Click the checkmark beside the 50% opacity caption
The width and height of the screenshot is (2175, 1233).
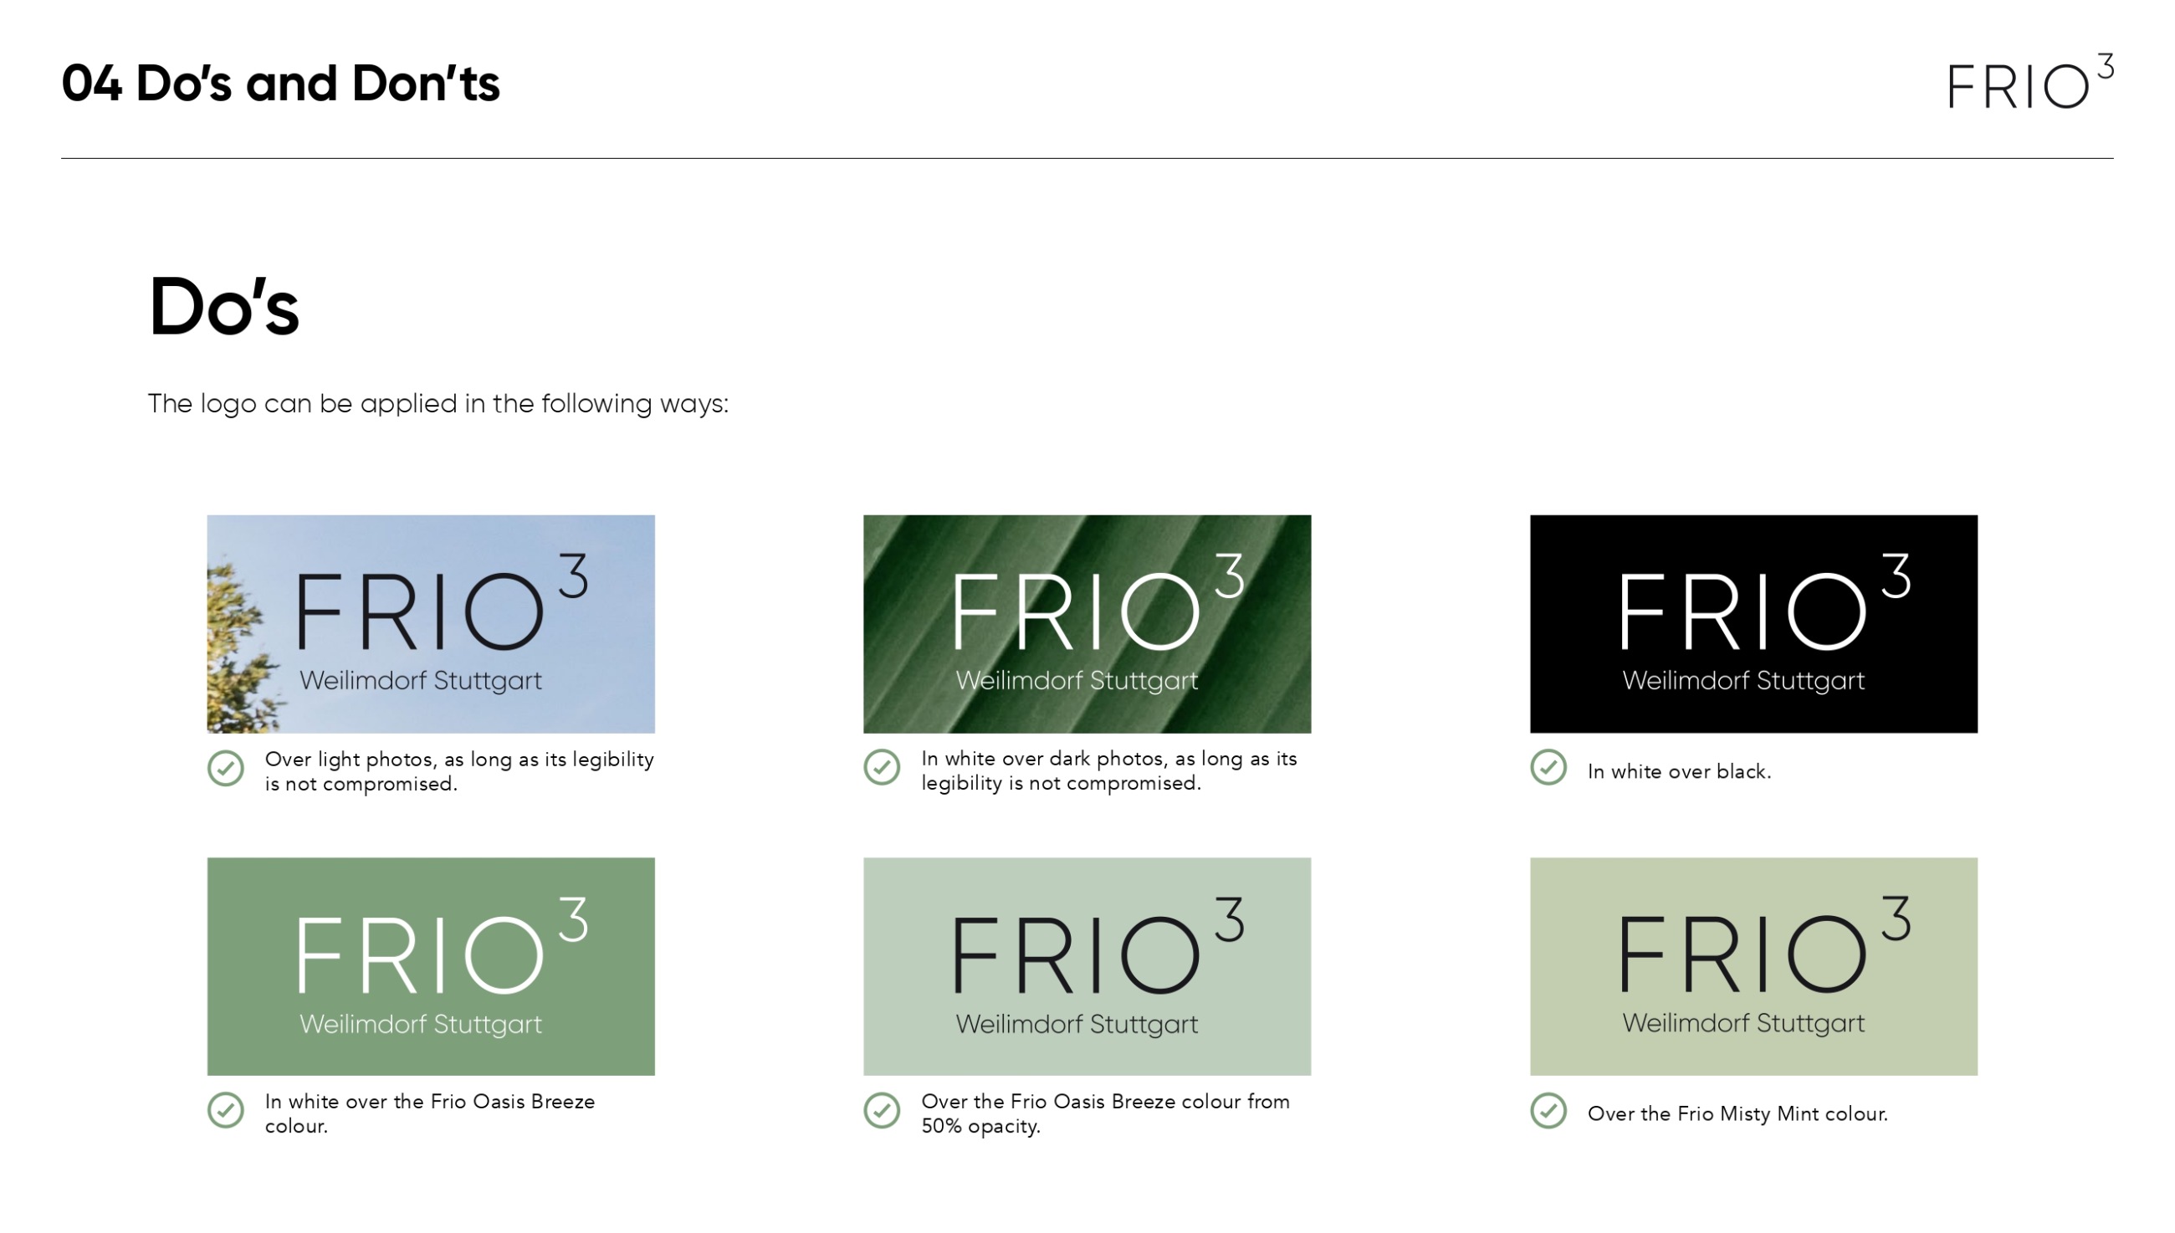(x=882, y=1110)
